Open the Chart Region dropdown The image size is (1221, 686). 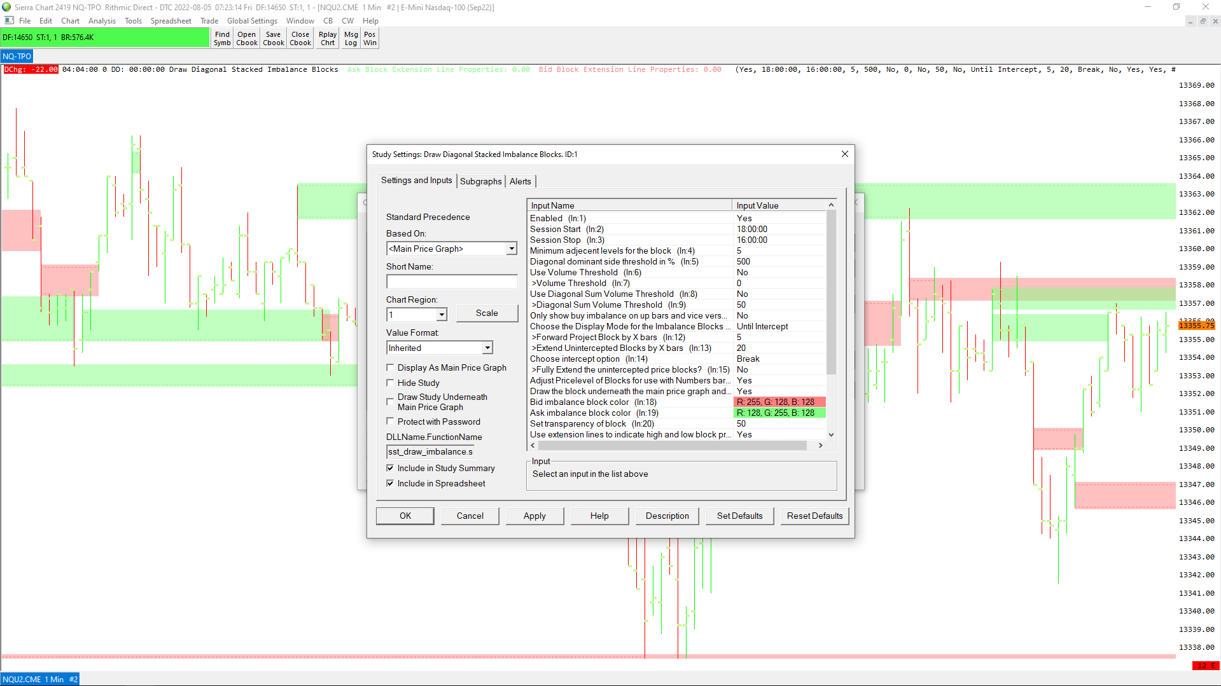point(442,315)
